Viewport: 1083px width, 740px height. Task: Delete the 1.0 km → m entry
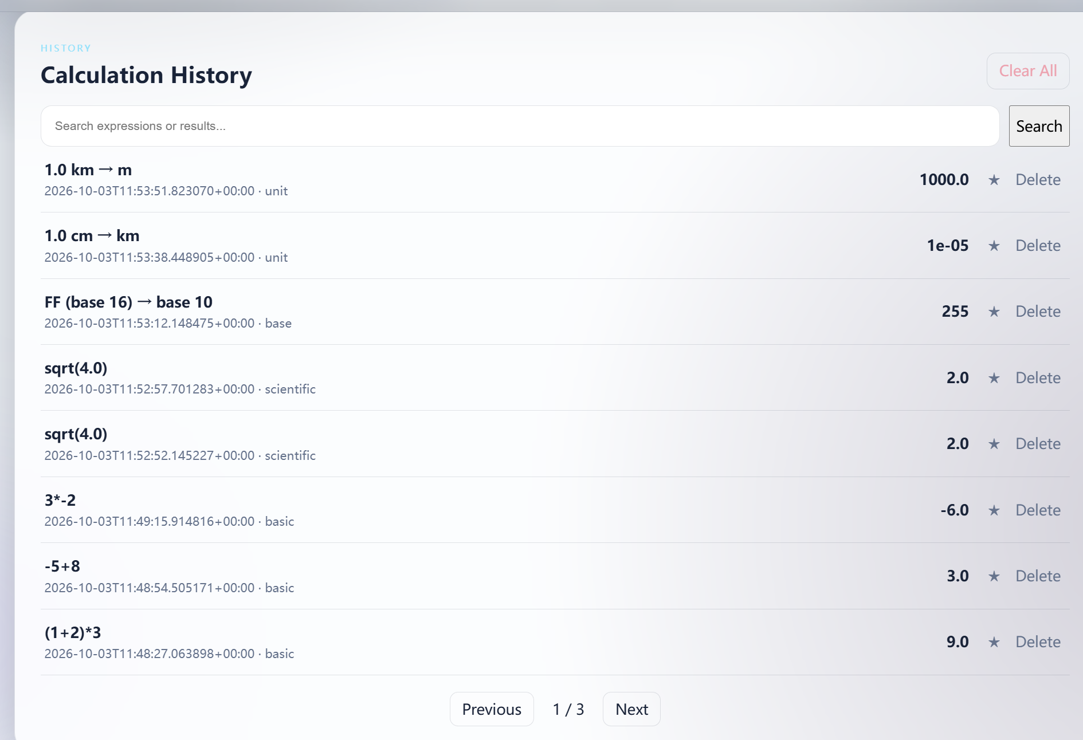[1038, 180]
